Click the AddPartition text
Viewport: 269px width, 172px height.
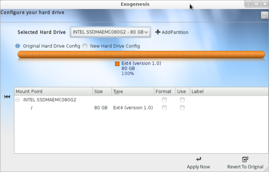[175, 32]
